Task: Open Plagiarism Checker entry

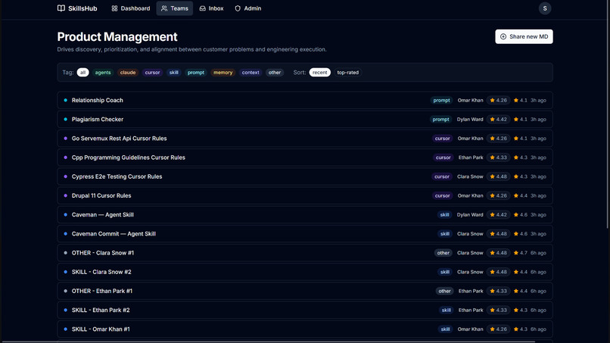Action: click(x=305, y=119)
